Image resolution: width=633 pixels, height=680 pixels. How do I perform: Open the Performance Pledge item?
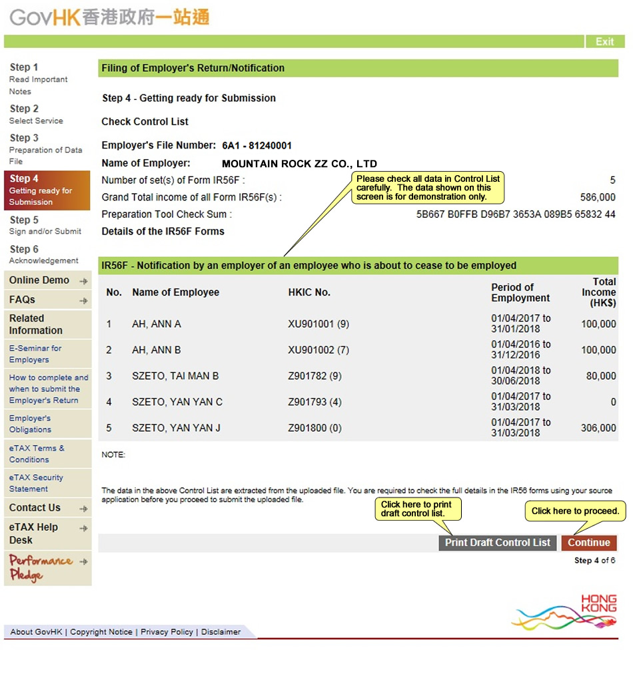pos(48,568)
